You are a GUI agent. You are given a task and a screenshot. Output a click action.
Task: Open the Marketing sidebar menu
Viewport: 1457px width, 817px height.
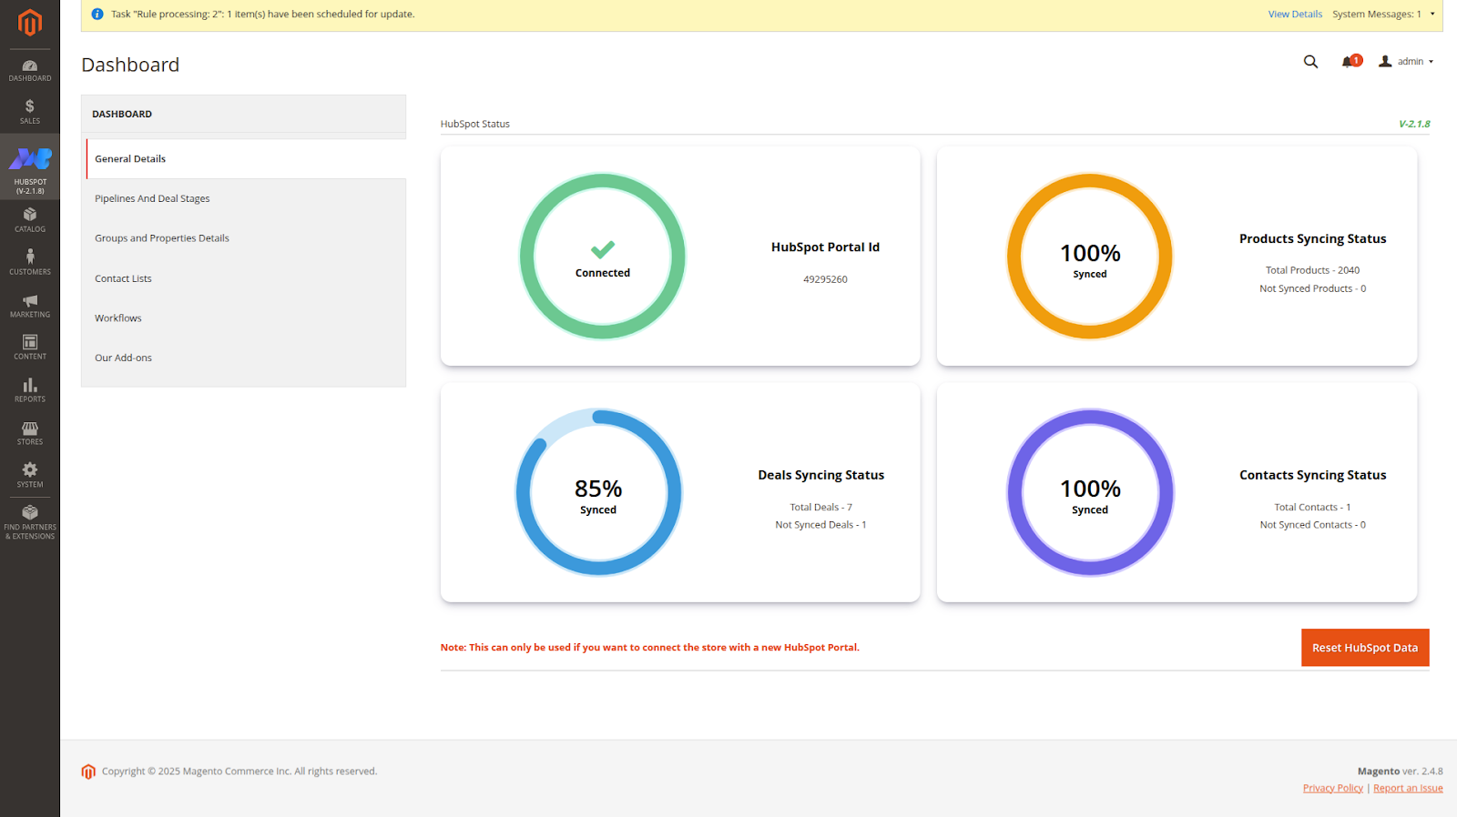[30, 305]
